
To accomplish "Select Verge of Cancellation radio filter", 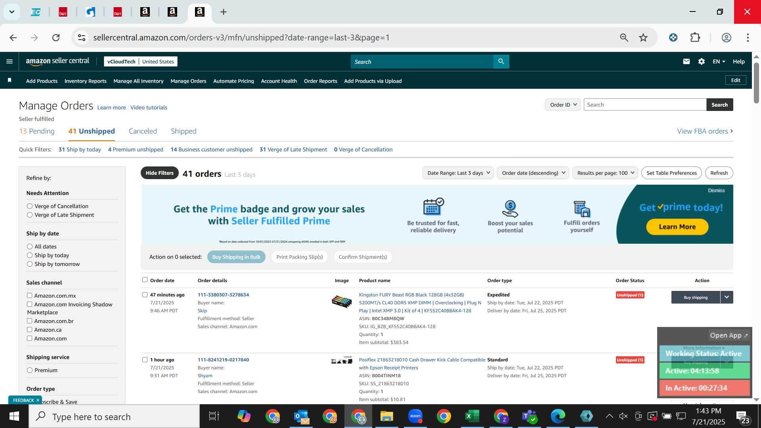I will point(30,206).
